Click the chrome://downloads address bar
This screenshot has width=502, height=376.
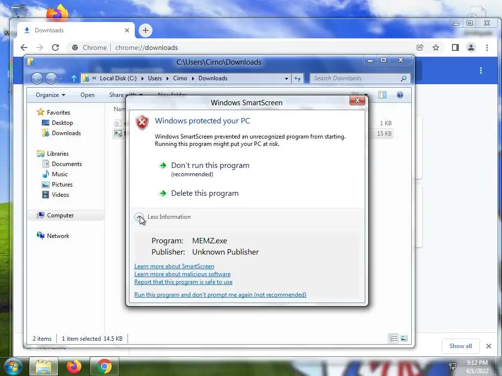(146, 47)
